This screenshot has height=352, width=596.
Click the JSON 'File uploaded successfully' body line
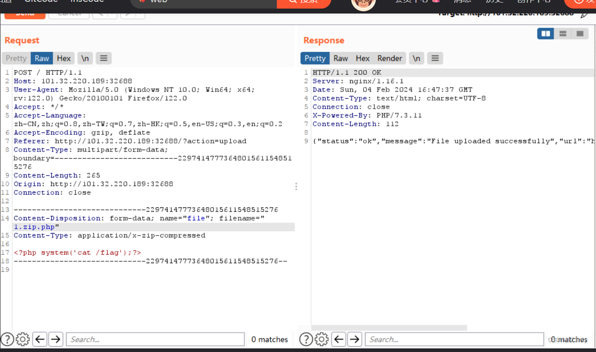453,141
